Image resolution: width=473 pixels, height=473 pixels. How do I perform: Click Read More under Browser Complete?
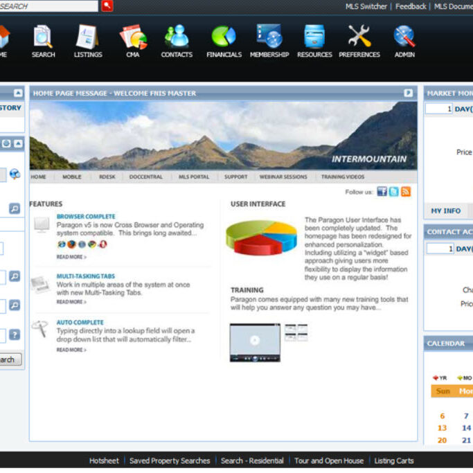click(71, 257)
